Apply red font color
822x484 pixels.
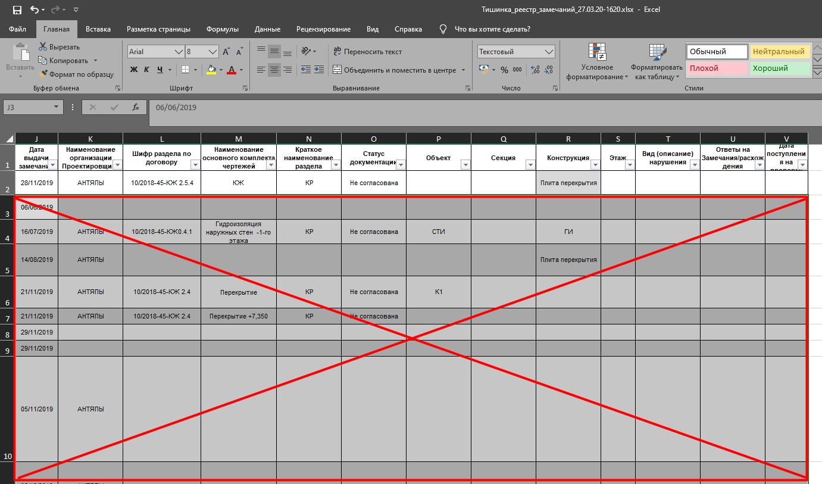232,70
